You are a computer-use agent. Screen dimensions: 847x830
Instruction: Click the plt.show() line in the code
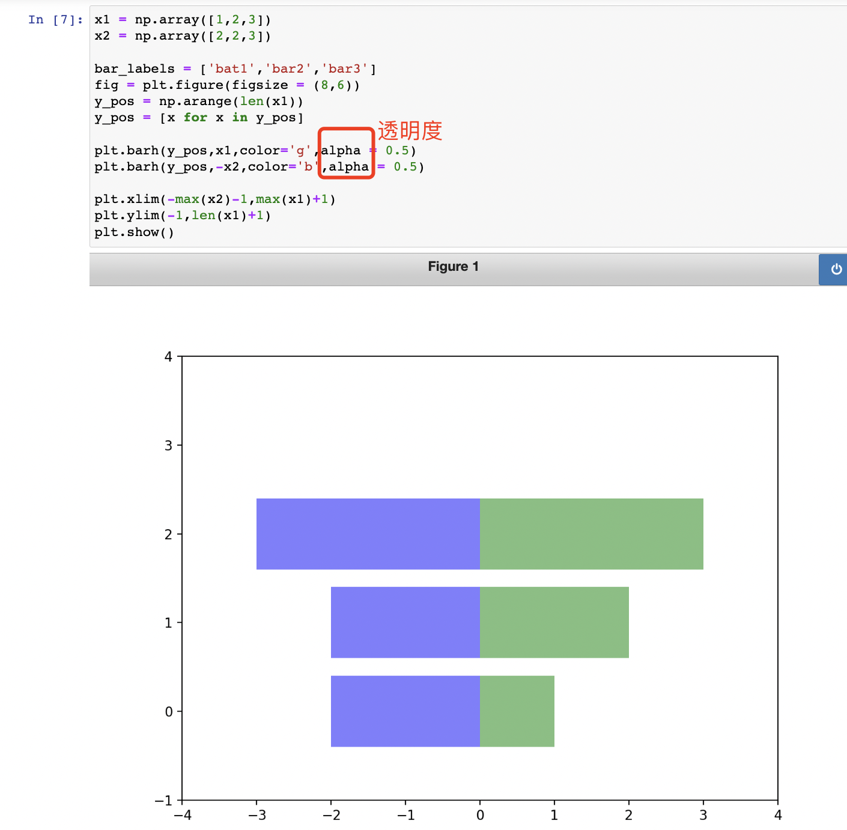tap(133, 232)
